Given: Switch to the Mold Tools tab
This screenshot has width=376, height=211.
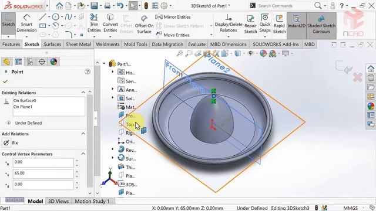Looking at the screenshot, I should (136, 45).
